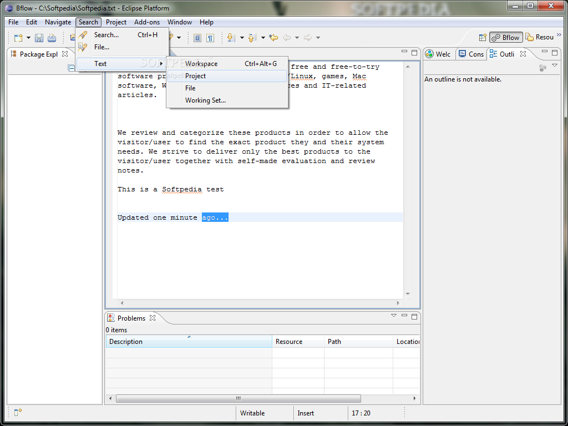Show hidden perspectives via the chevron
568x426 pixels.
coord(559,34)
